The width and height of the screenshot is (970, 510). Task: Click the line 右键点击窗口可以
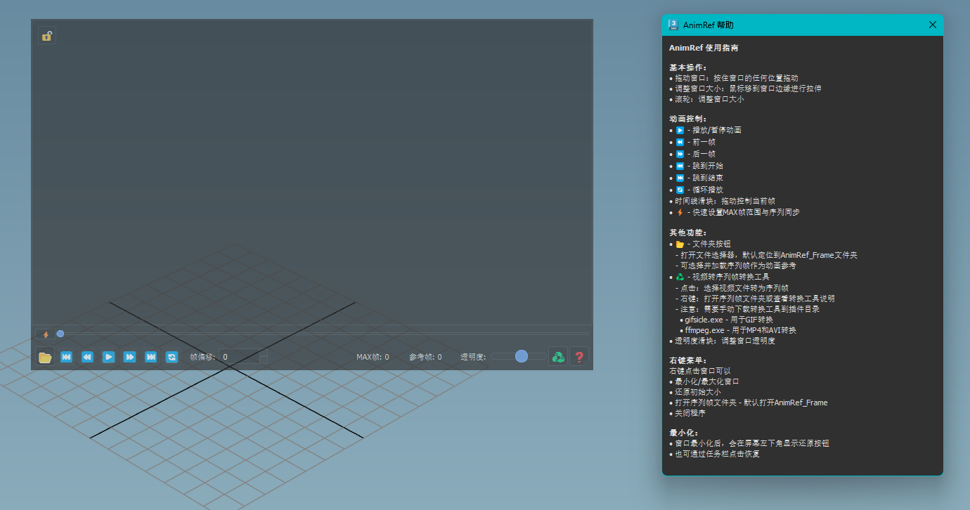coord(700,371)
